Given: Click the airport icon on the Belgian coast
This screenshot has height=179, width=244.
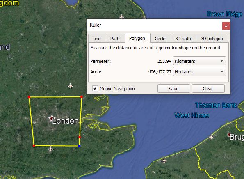Looking at the screenshot, I should tap(211, 137).
